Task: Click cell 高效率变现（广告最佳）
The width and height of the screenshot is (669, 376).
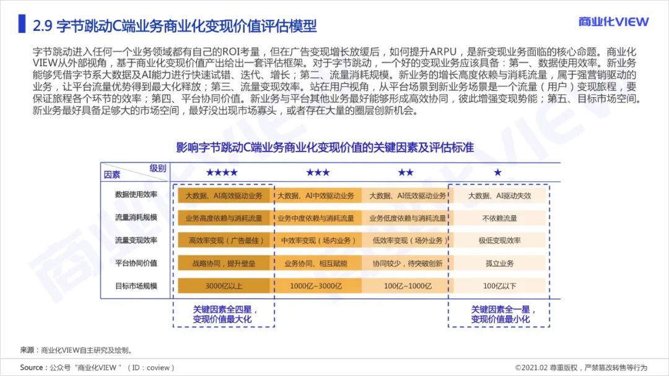Action: 224,241
